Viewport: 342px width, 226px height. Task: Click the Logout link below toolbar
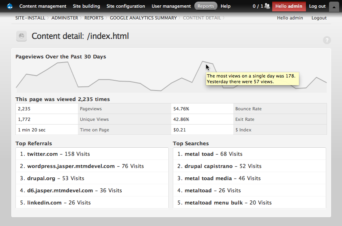pyautogui.click(x=319, y=18)
